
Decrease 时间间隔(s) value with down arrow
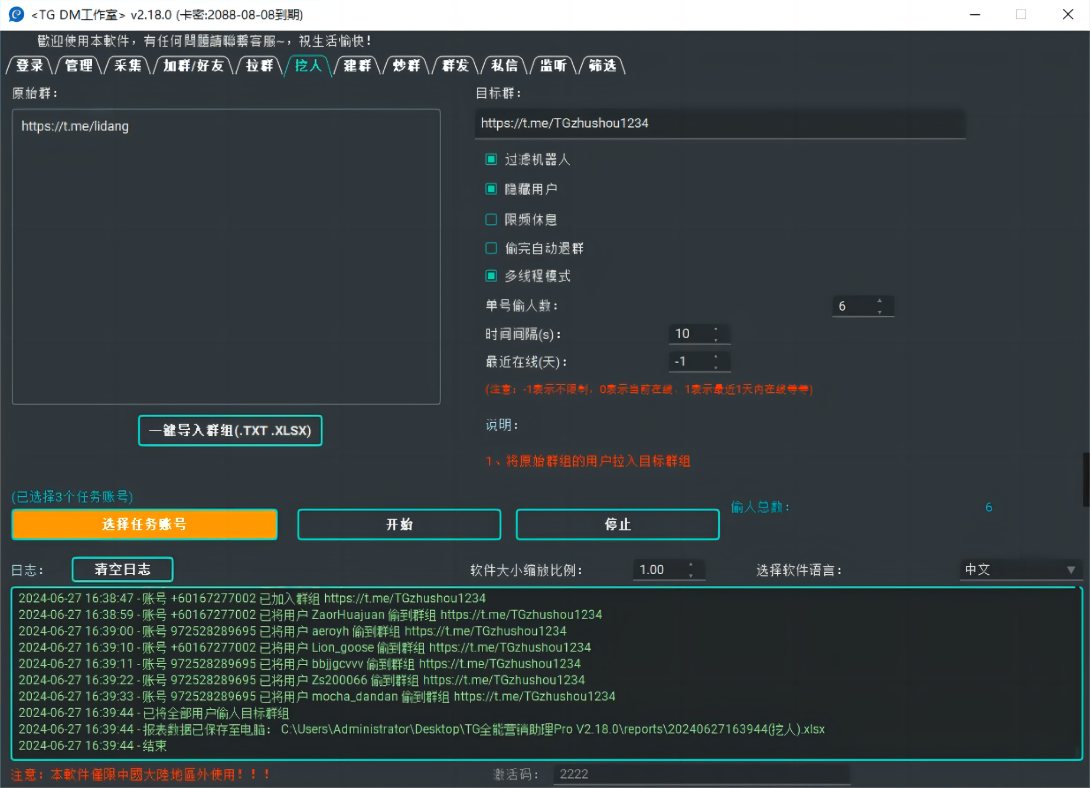pos(716,339)
